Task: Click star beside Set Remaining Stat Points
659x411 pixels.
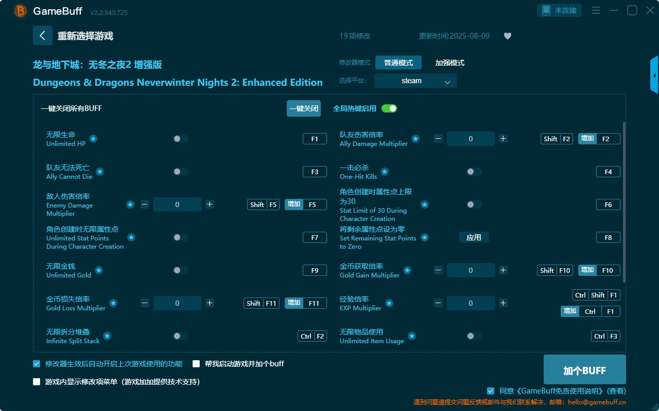Action: click(x=425, y=237)
